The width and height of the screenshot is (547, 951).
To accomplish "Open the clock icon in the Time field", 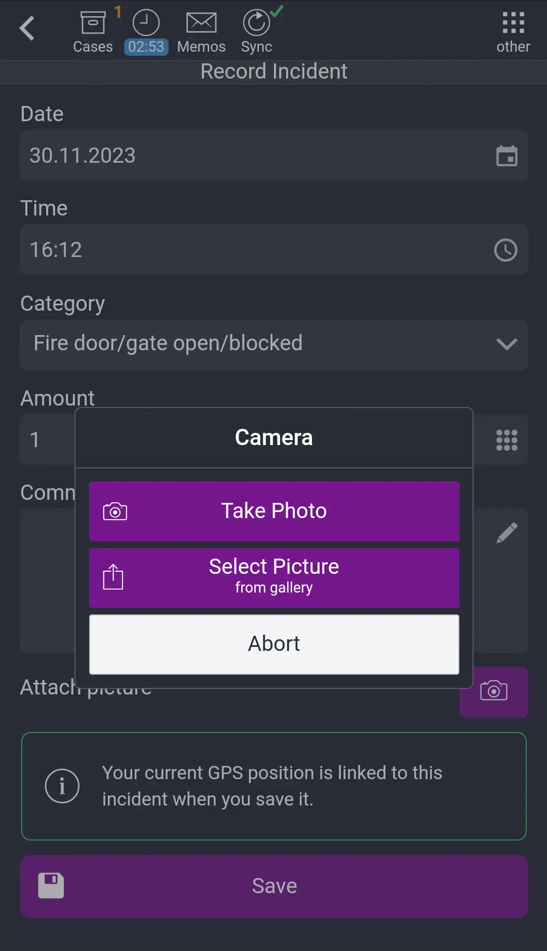I will pos(506,249).
